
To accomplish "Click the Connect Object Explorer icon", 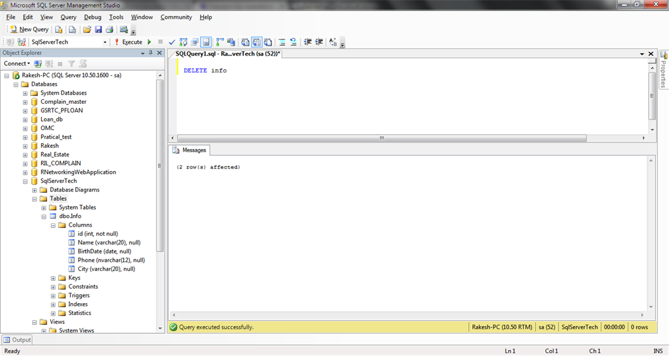I will (38, 63).
